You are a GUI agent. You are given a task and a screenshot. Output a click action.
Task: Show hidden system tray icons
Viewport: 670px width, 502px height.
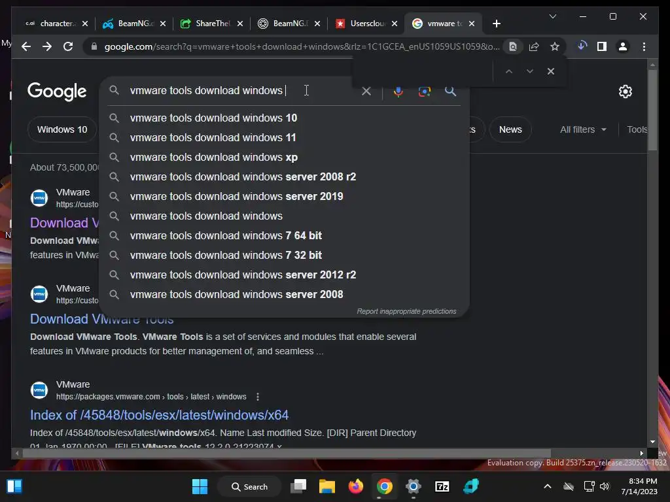point(548,486)
